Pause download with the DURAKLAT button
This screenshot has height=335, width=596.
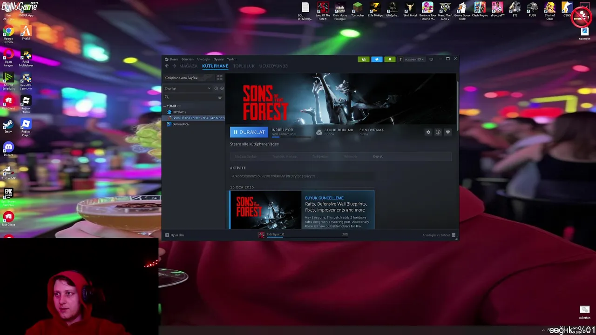(249, 132)
